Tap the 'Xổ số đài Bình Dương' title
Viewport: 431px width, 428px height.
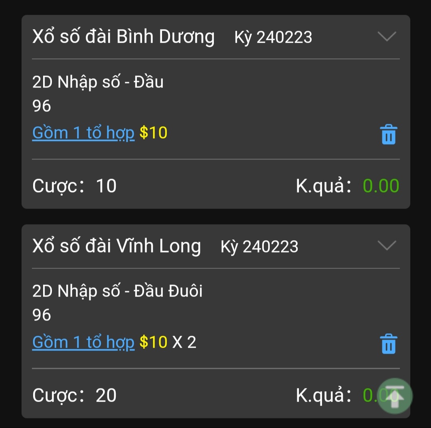pyautogui.click(x=123, y=37)
